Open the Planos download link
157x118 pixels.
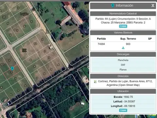pos(123,69)
